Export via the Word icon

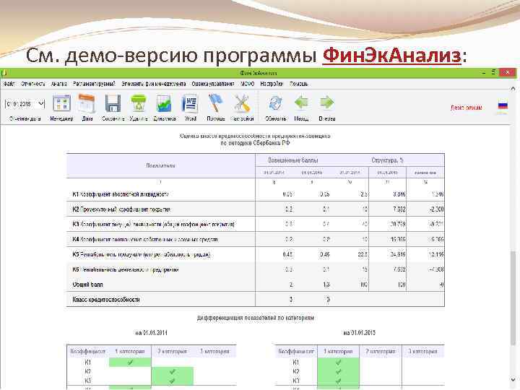point(190,103)
